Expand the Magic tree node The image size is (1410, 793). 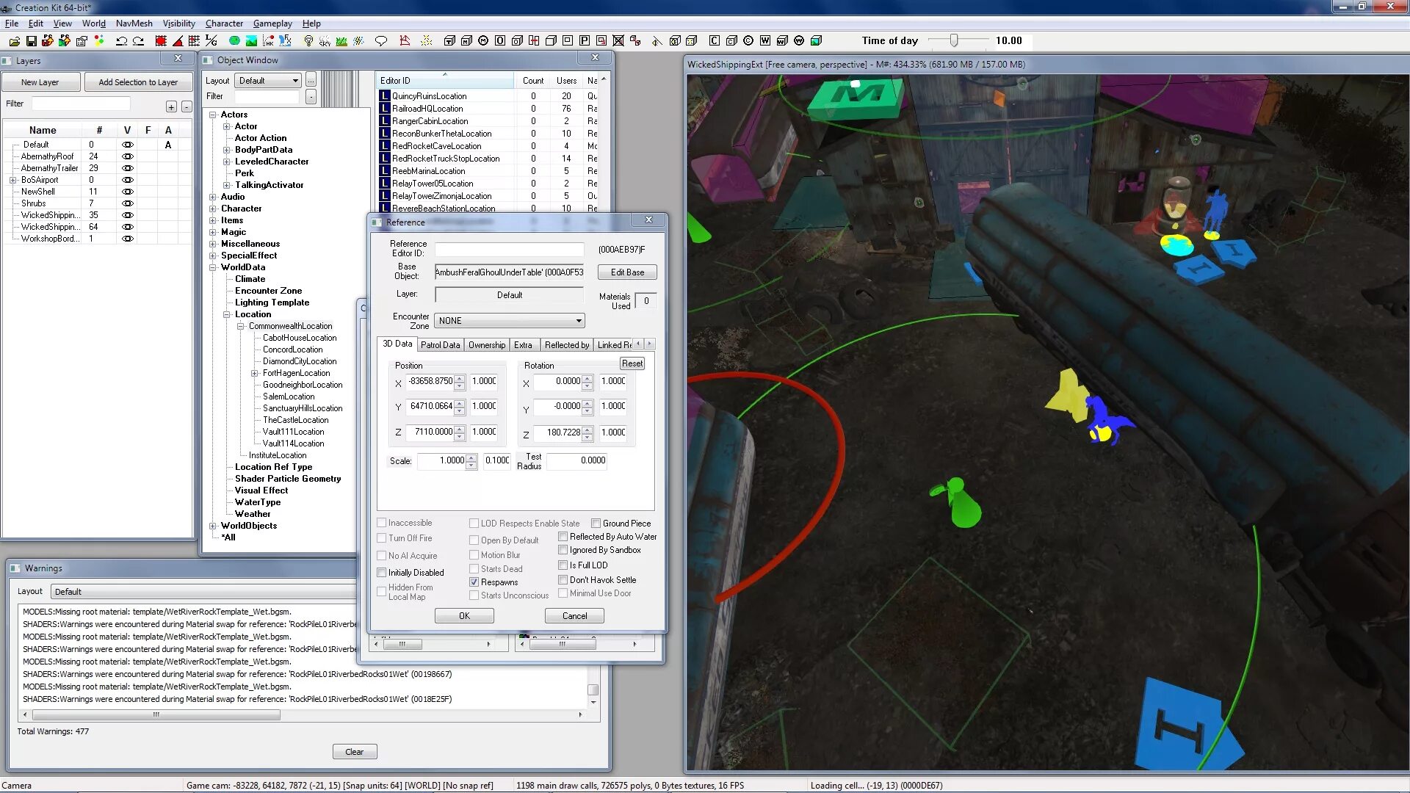pos(213,232)
